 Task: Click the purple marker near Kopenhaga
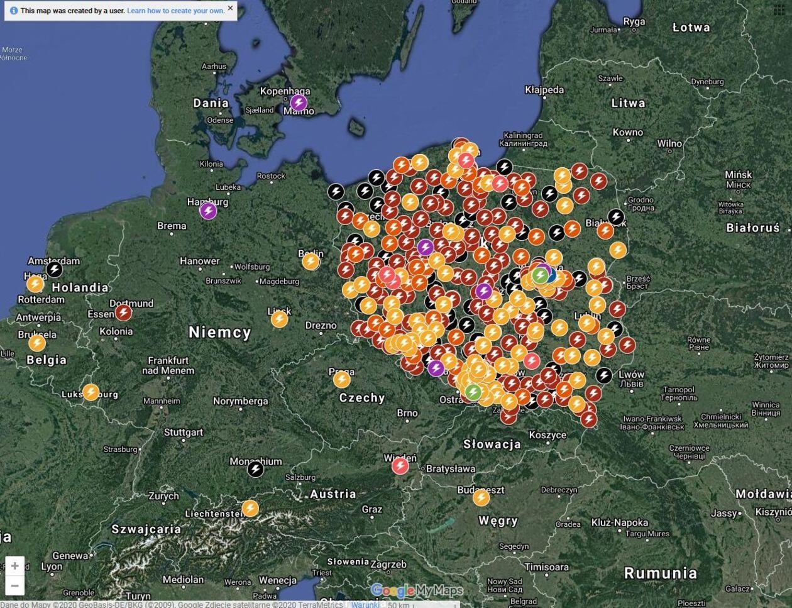[x=299, y=103]
